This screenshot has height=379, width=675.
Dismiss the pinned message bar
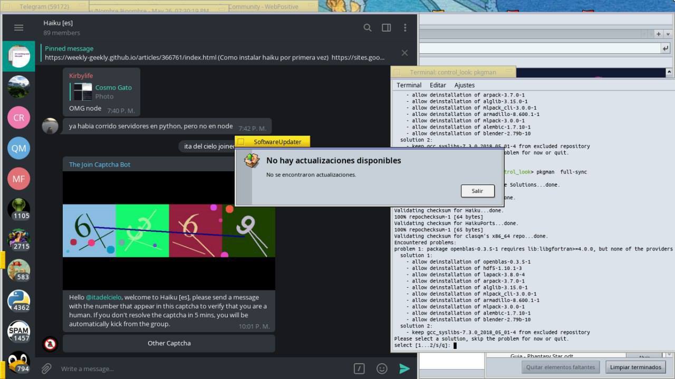pos(404,53)
